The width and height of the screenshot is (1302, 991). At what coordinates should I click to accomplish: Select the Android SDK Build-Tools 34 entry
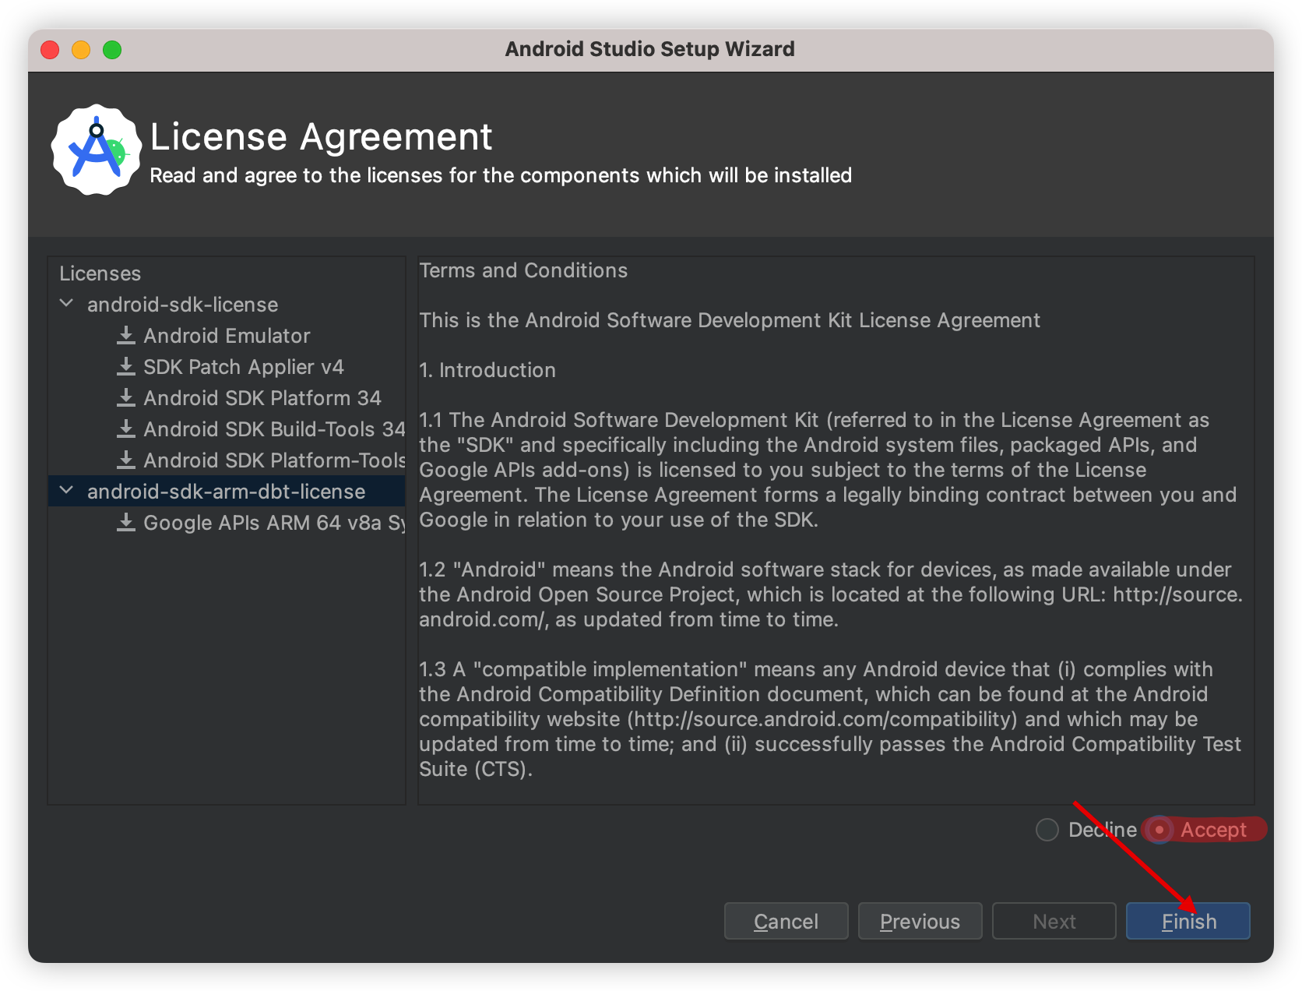(x=274, y=429)
